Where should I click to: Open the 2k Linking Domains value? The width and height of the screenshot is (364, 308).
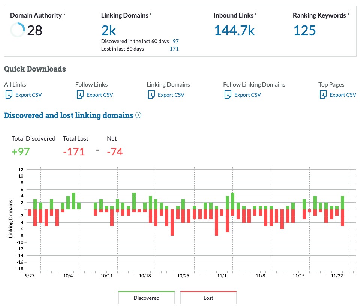click(x=109, y=30)
